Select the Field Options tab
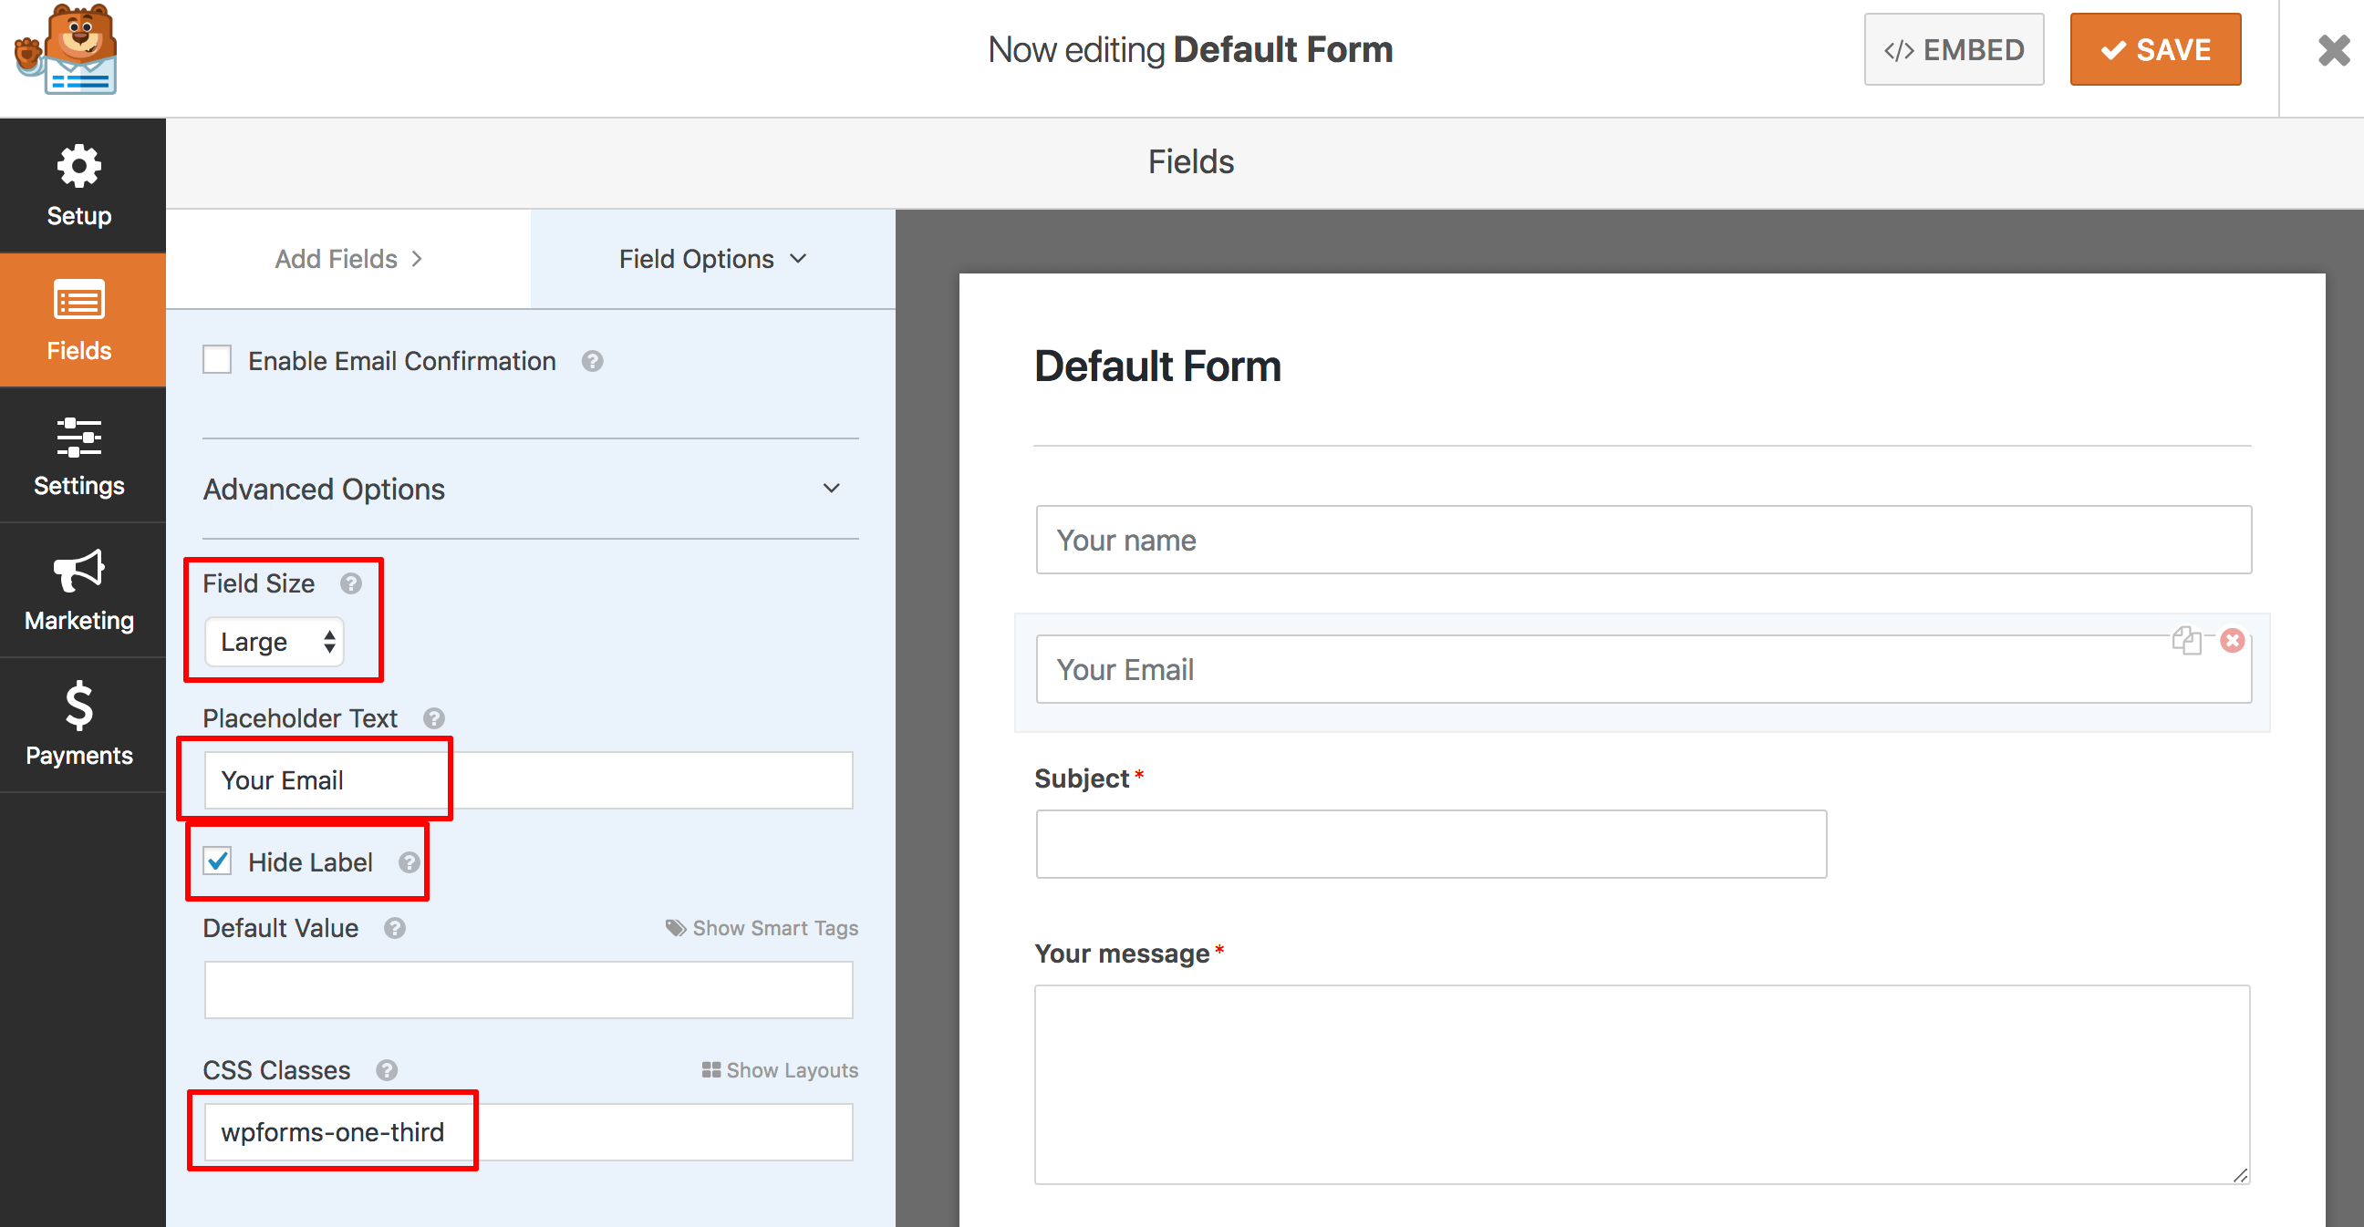2364x1227 pixels. [712, 259]
